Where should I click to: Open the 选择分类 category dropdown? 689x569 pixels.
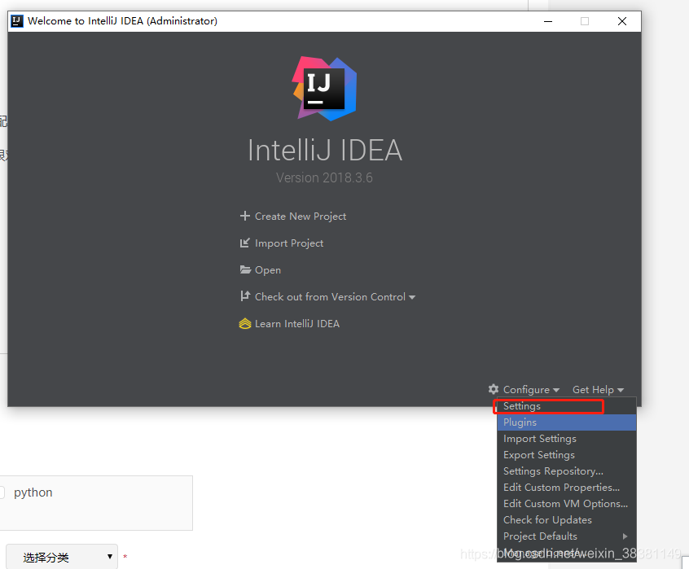61,555
